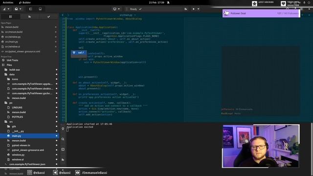Toggle the left sidebar panel

click(30, 9)
